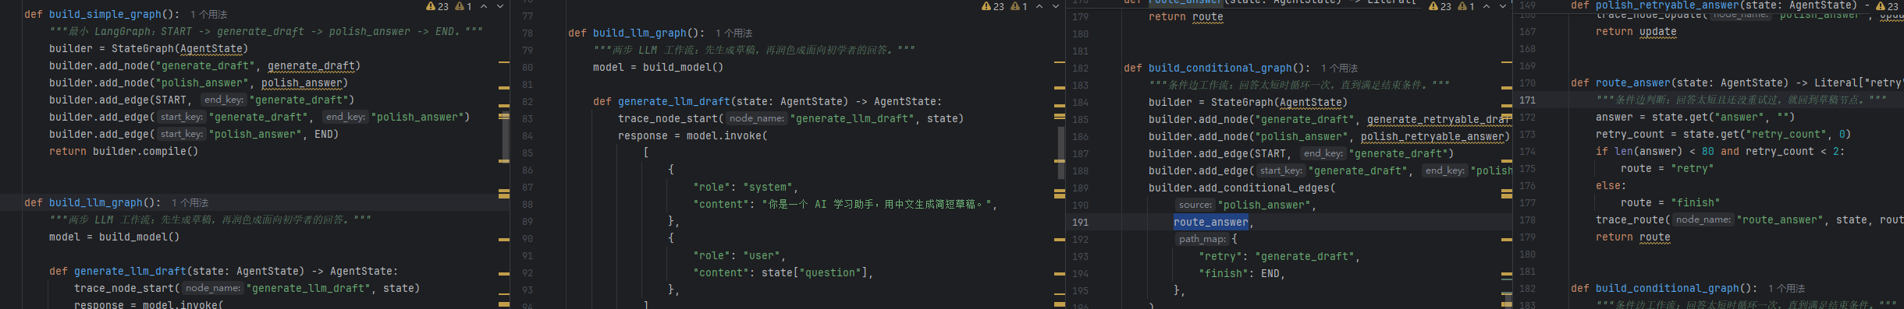Click 'start_key:' hint before "polish_answer", END
This screenshot has width=1904, height=309.
182,134
